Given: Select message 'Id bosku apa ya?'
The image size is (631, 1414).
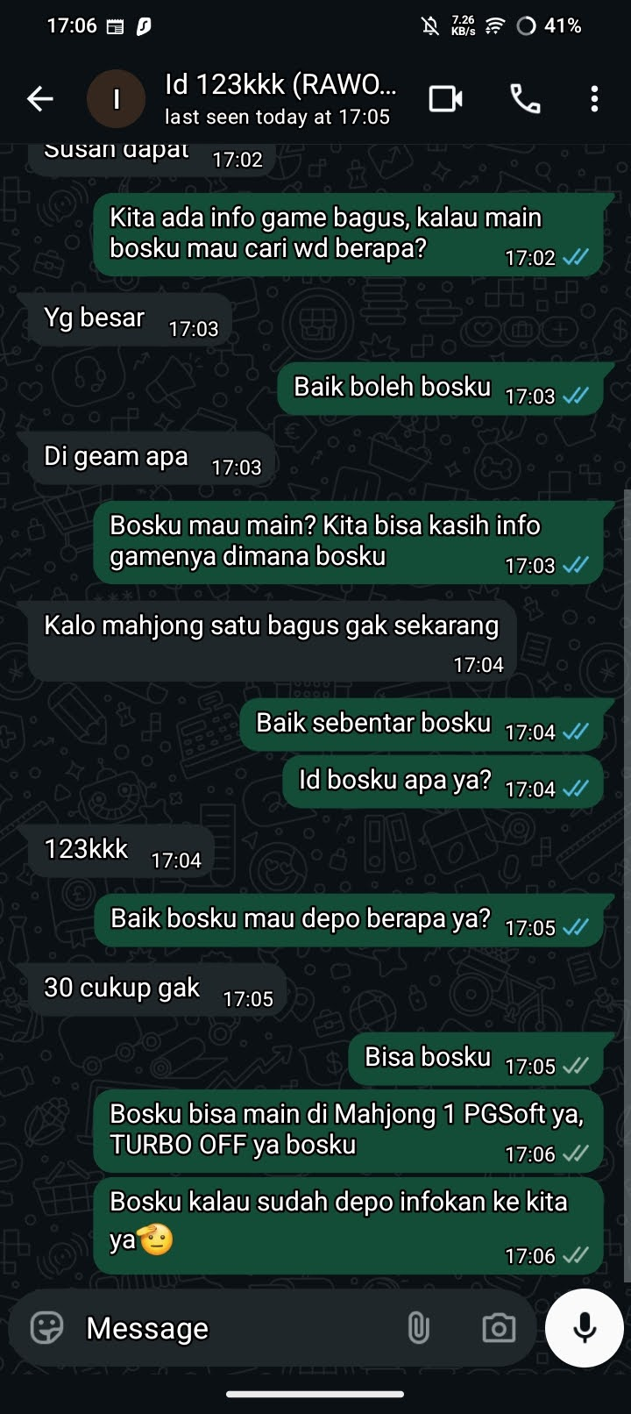Looking at the screenshot, I should tap(443, 782).
